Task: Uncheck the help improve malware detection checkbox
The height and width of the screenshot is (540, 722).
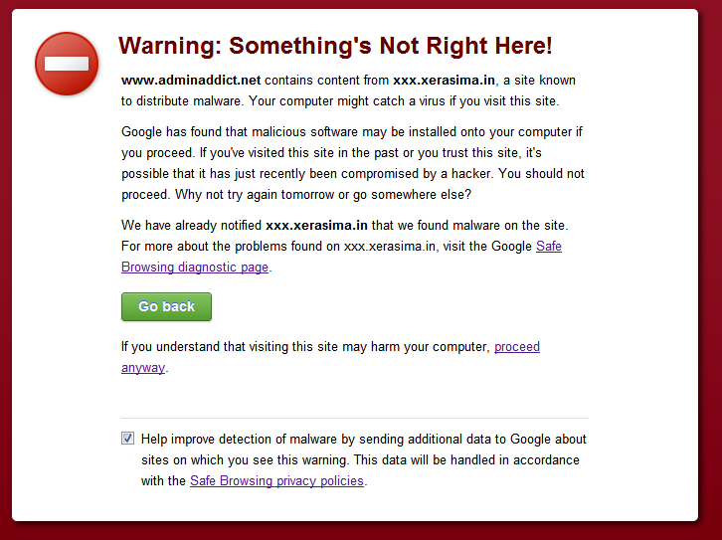Action: [127, 438]
